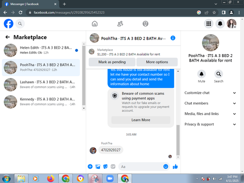Click the volume icon in system tray
The image size is (244, 183).
pos(214,179)
